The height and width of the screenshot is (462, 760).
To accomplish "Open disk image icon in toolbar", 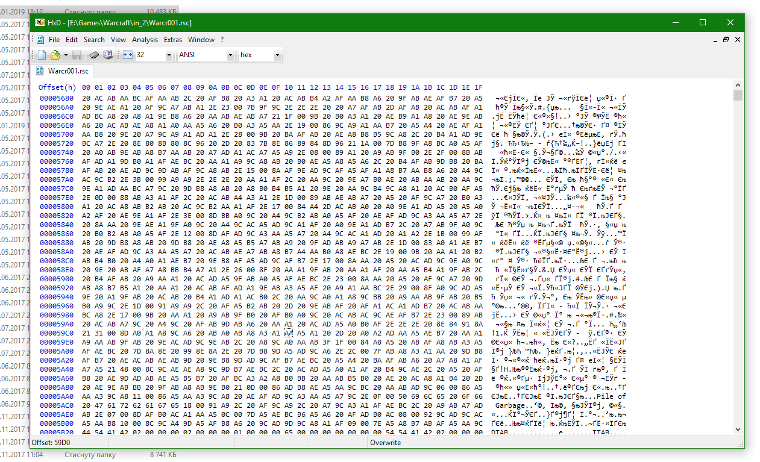I will [x=108, y=55].
